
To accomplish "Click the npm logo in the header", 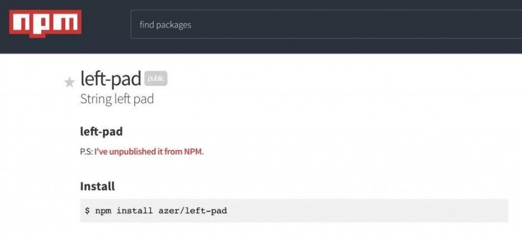I will 45,23.
